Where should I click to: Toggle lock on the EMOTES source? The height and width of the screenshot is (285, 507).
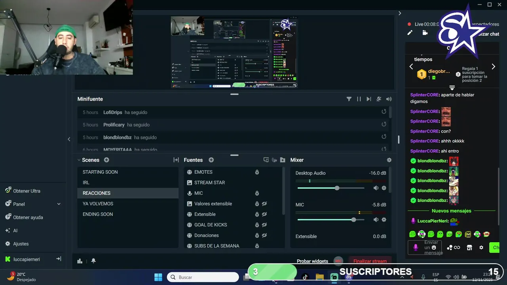[x=257, y=172]
